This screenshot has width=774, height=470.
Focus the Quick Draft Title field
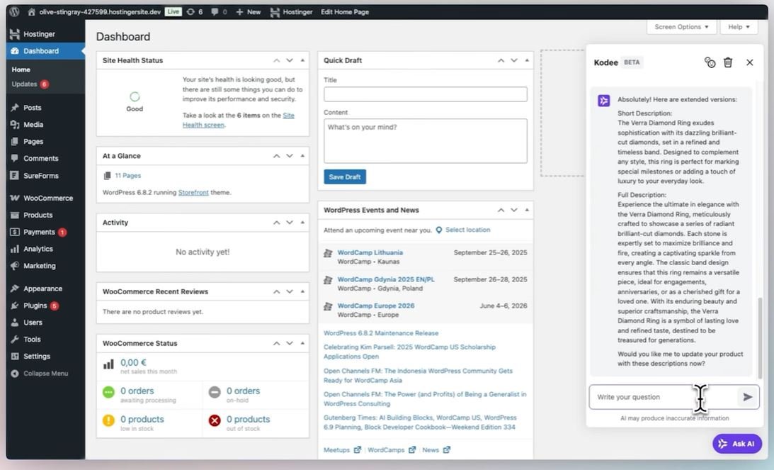click(x=425, y=94)
